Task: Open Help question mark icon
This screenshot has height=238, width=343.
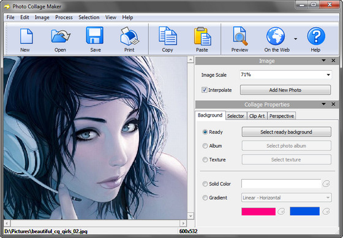Action: [x=316, y=36]
